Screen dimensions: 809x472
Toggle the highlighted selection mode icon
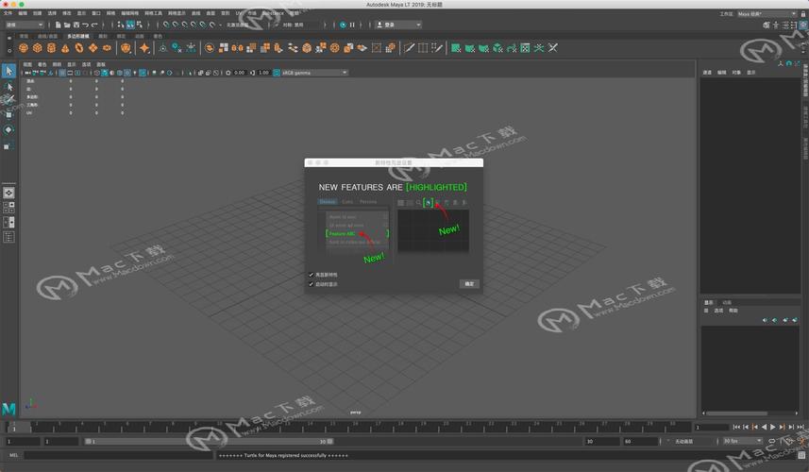(x=130, y=25)
